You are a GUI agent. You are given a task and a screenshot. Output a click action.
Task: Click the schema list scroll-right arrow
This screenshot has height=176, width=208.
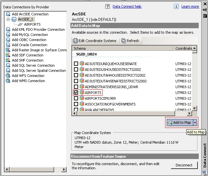click(x=190, y=113)
